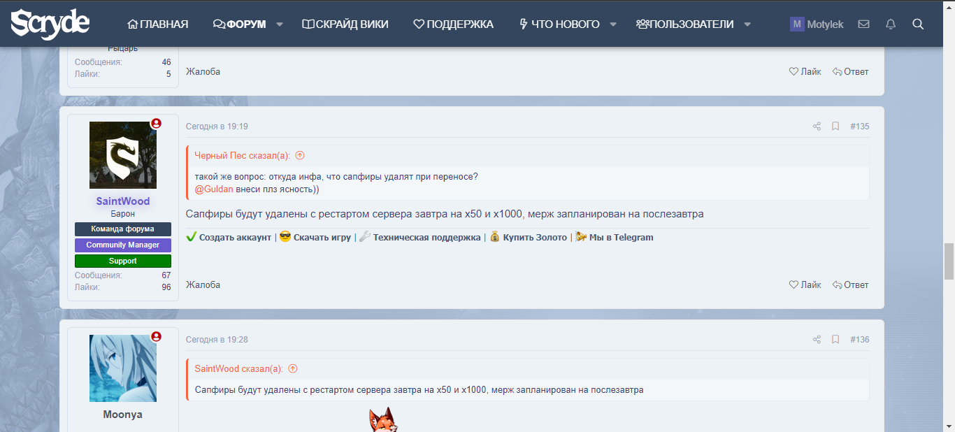This screenshot has height=432, width=955.
Task: Click Ответ on SaintWood's post
Action: [x=850, y=285]
